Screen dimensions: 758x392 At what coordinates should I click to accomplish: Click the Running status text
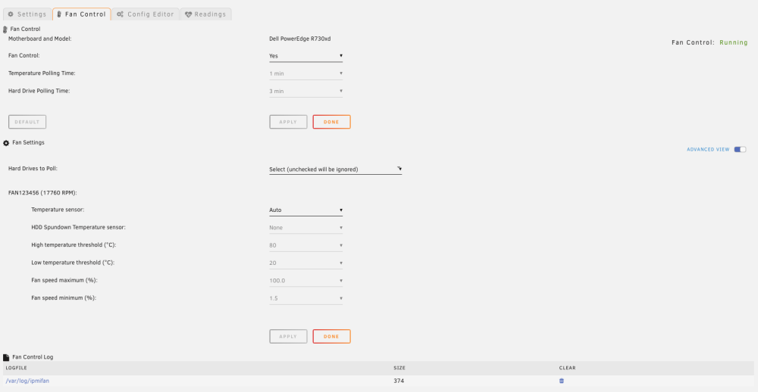(x=733, y=42)
